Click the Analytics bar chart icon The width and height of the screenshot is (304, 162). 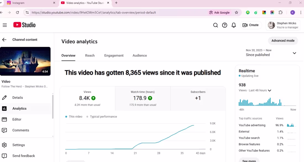[x=4, y=108]
